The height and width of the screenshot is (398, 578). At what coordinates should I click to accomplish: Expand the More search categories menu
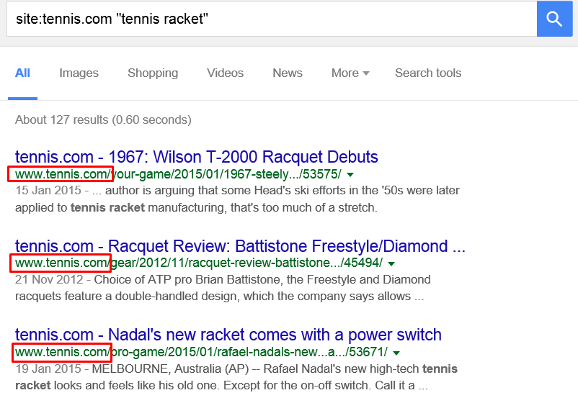pos(350,73)
